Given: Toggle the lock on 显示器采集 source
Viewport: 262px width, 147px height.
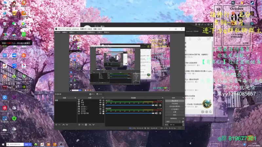Looking at the screenshot, I should pyautogui.click(x=103, y=113).
